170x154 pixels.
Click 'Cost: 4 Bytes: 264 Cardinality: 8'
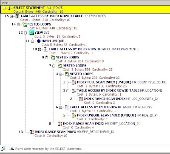click(79, 61)
